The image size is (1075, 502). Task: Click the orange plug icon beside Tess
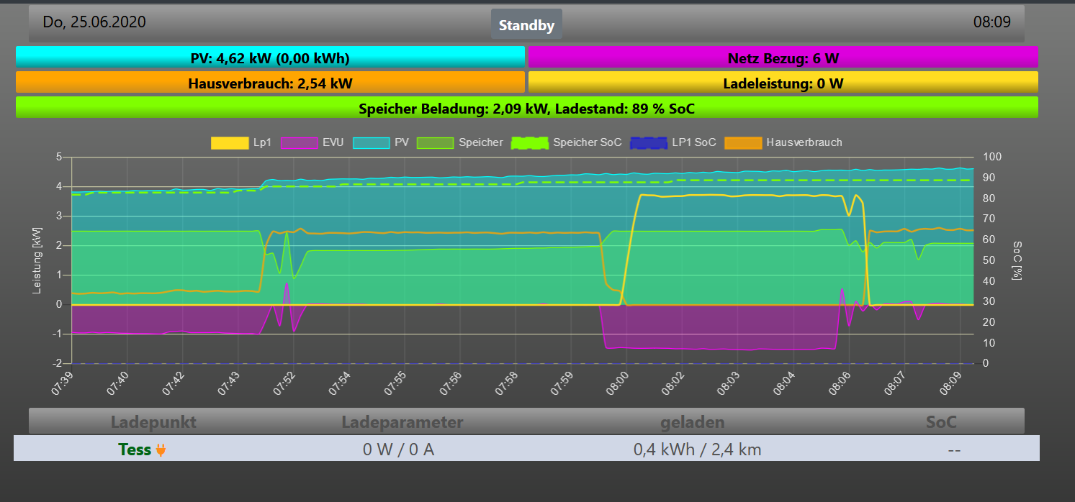pyautogui.click(x=161, y=450)
